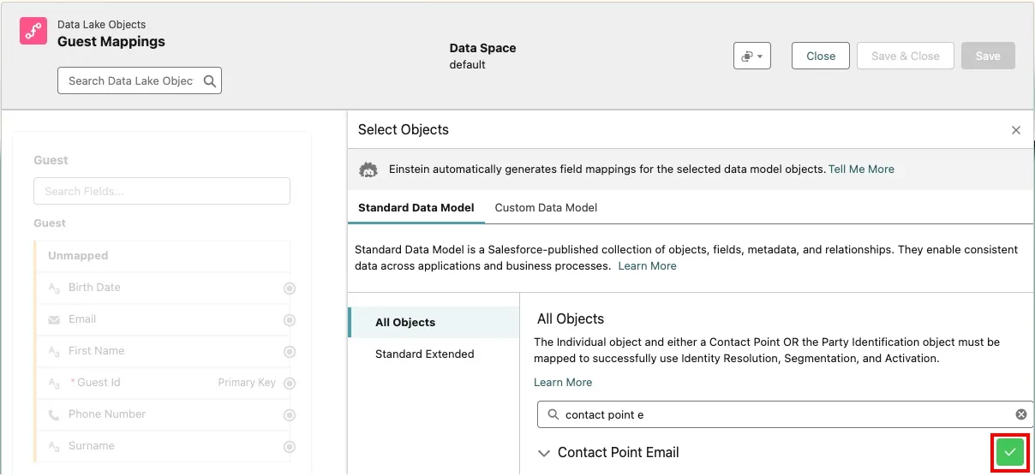The width and height of the screenshot is (1035, 476).
Task: Clear the contact point search text
Action: click(x=1021, y=414)
